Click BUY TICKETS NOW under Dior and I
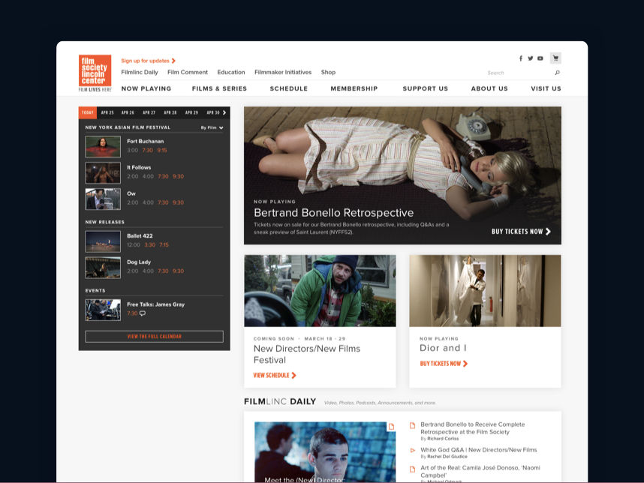This screenshot has width=644, height=483. 441,364
